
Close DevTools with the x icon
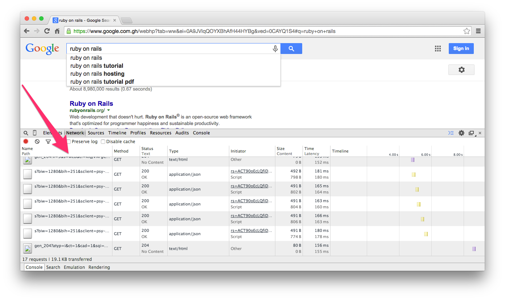pyautogui.click(x=480, y=133)
